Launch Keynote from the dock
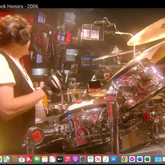The height and width of the screenshot is (165, 165). [90, 159]
